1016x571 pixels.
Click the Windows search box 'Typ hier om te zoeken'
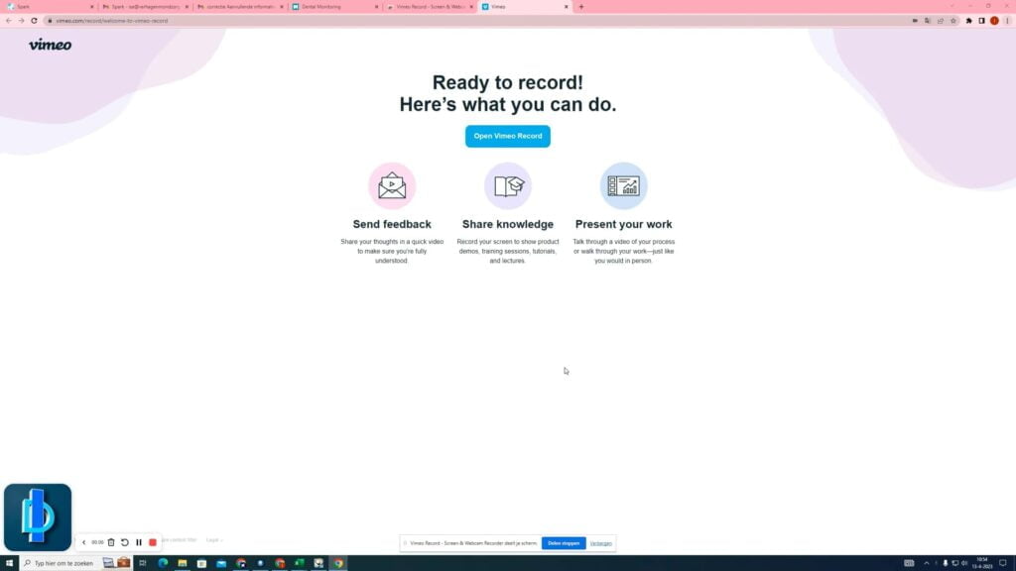click(x=60, y=563)
